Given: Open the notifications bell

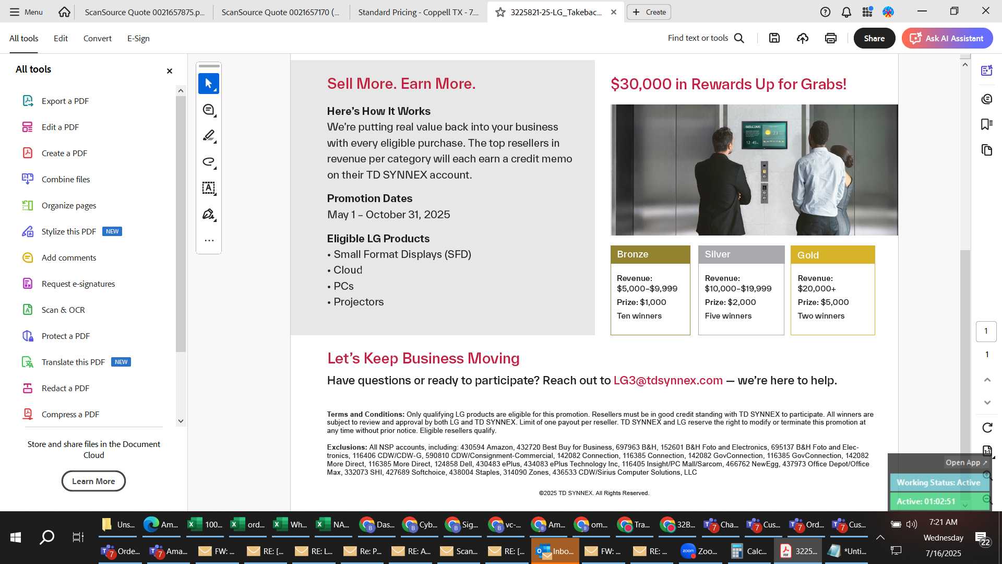Looking at the screenshot, I should [846, 12].
